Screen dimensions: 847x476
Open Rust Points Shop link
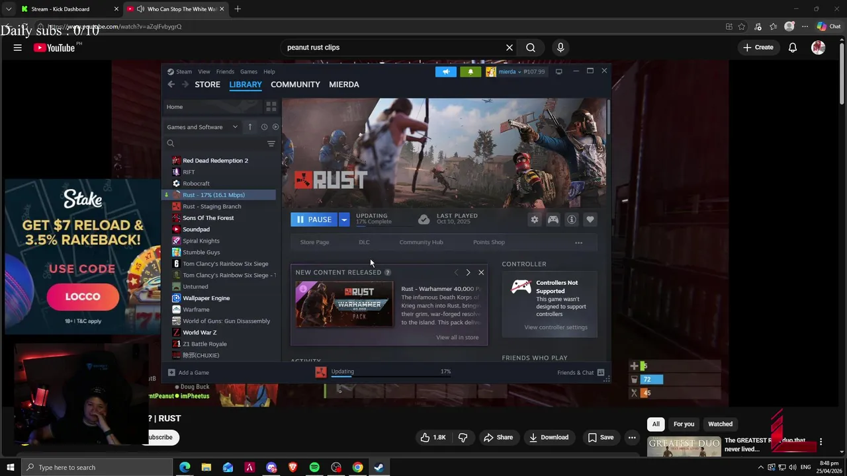point(489,243)
